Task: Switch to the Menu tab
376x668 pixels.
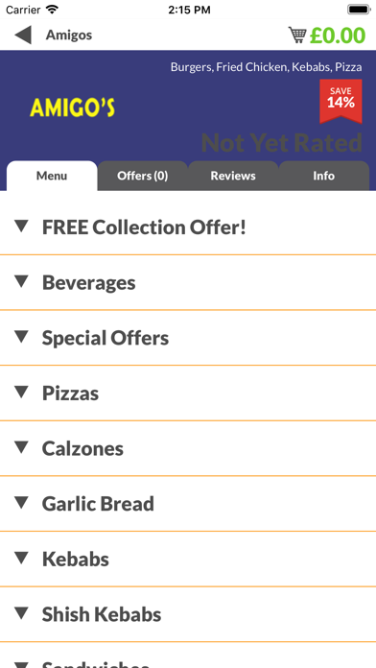Action: (x=52, y=176)
